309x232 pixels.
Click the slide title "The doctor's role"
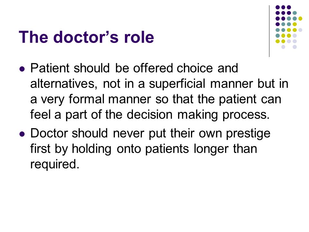pyautogui.click(x=86, y=37)
